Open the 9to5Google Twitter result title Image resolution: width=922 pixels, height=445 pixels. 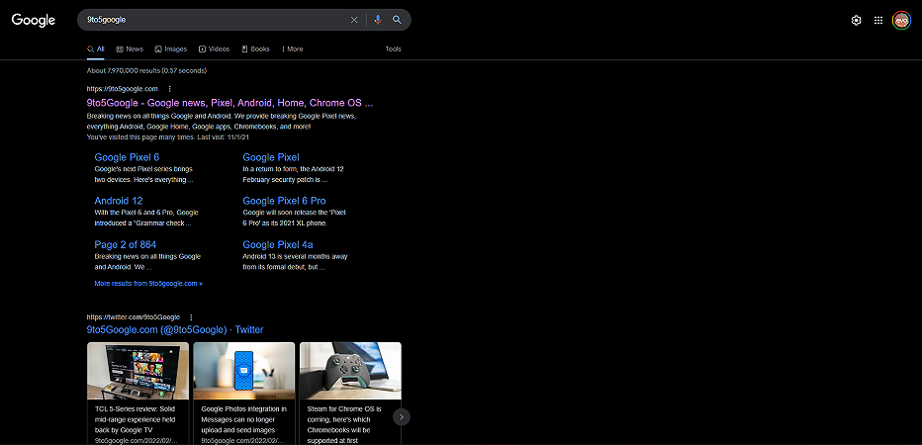[x=175, y=329]
